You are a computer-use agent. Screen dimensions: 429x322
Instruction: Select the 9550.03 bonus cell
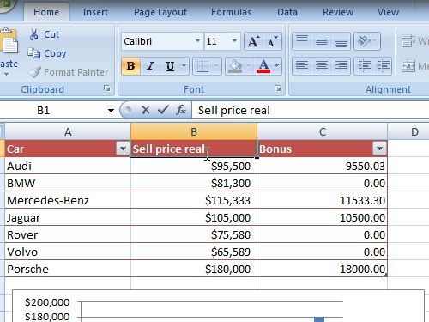coord(323,166)
